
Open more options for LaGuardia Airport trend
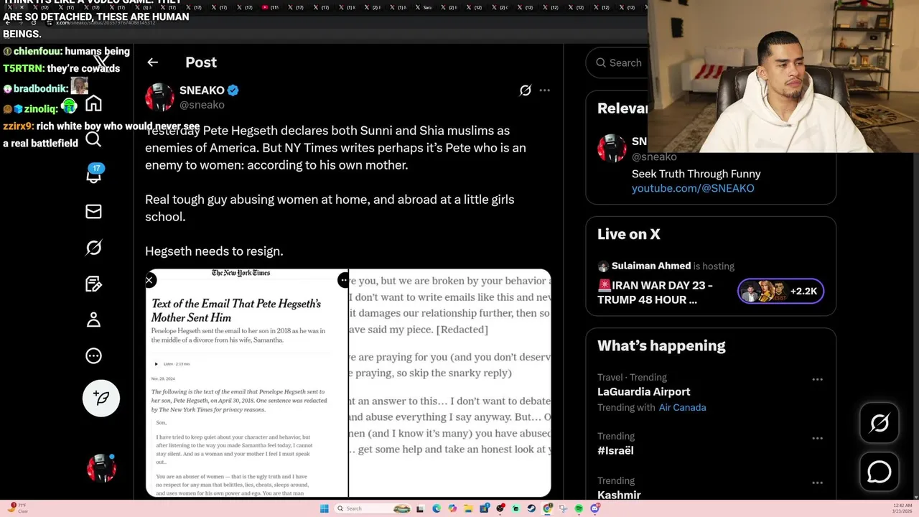coord(817,379)
